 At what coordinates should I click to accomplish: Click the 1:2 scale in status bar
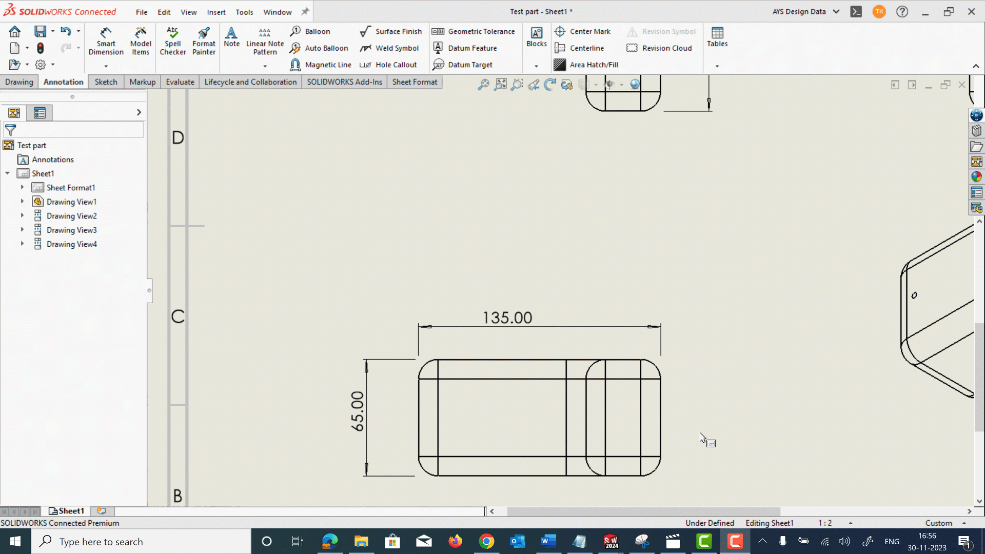click(x=825, y=523)
